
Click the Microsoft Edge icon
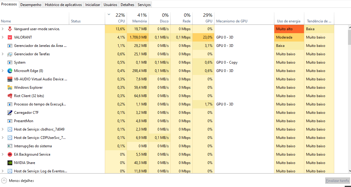[10, 71]
